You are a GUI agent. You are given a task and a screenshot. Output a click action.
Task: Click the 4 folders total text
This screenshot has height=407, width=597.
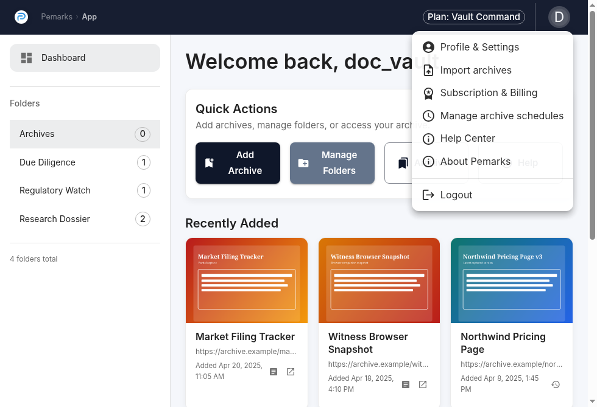[x=34, y=259]
